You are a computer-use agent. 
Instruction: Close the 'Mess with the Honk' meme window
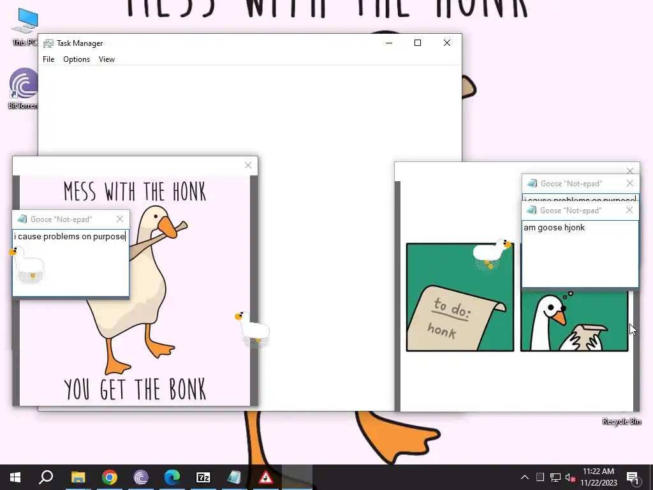[248, 165]
